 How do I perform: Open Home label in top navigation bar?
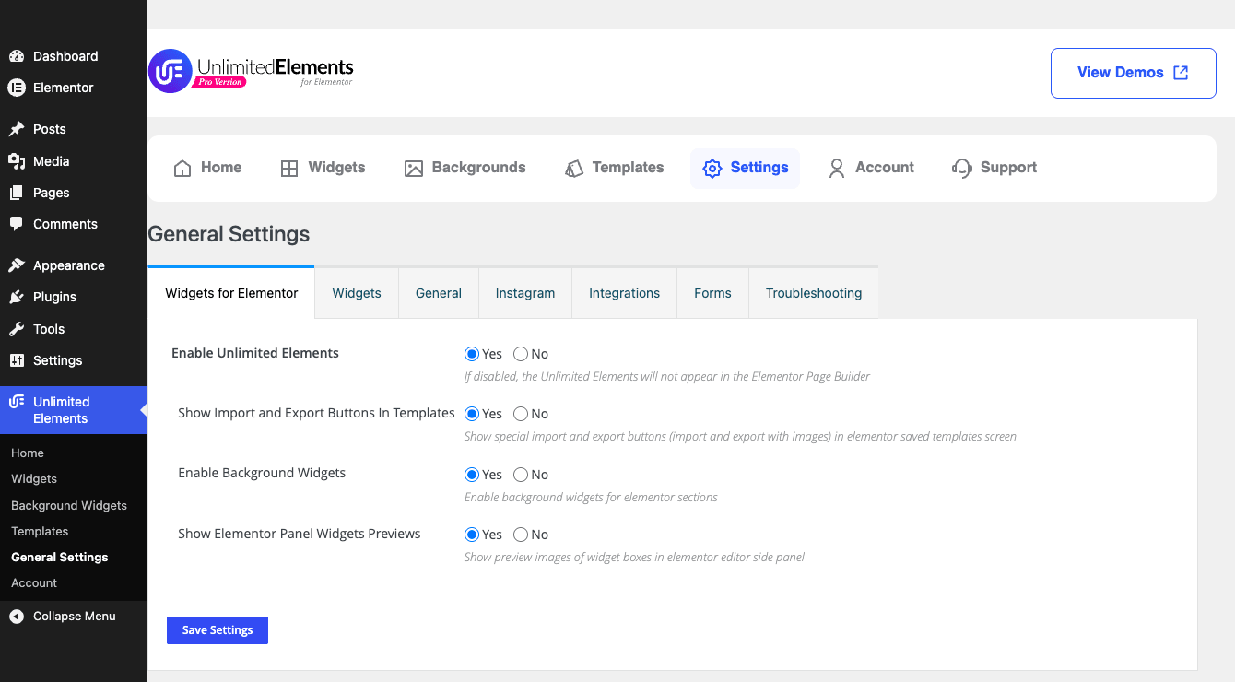tap(221, 168)
